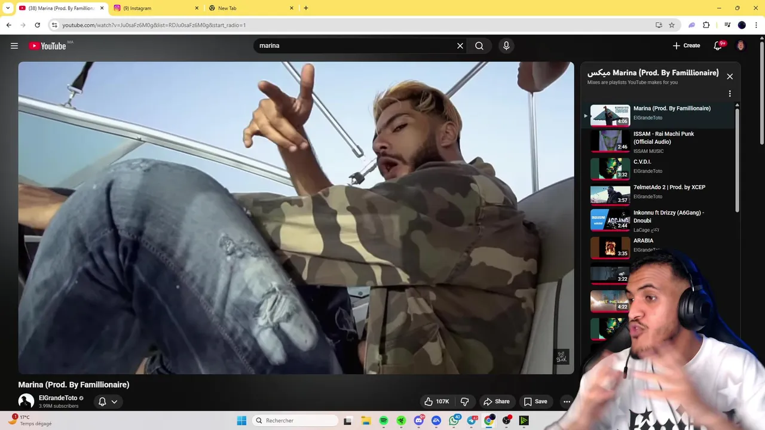
Task: Select the Marina YouTube tab
Action: (60, 8)
